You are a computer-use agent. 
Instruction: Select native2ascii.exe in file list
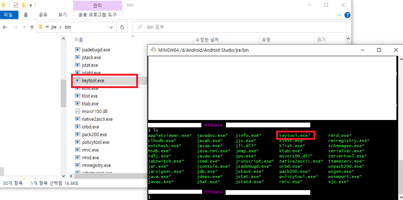pos(97,119)
